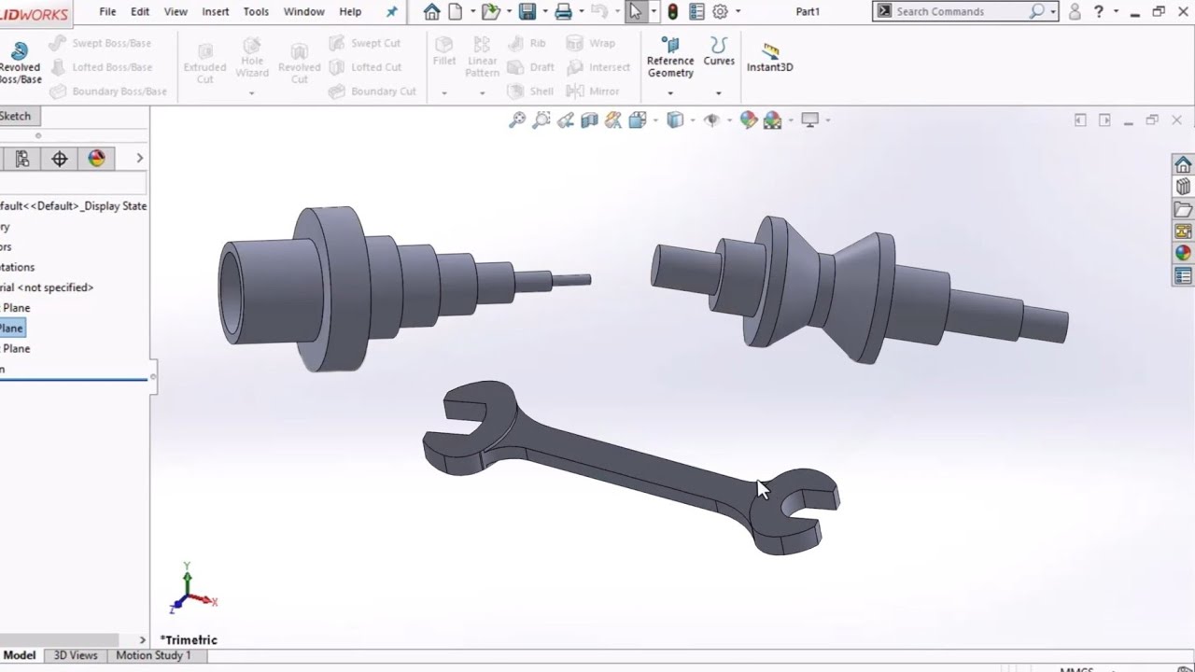This screenshot has height=672, width=1195.
Task: Select the Revolved Boss/Base tool
Action: pyautogui.click(x=19, y=63)
